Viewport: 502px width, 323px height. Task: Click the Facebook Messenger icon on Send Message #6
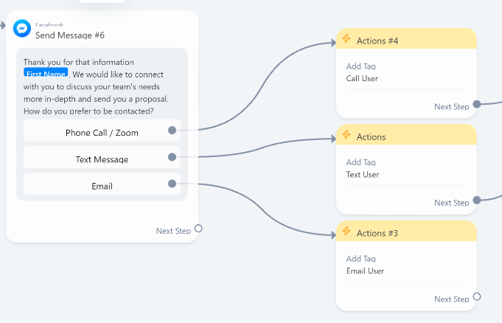[x=22, y=29]
